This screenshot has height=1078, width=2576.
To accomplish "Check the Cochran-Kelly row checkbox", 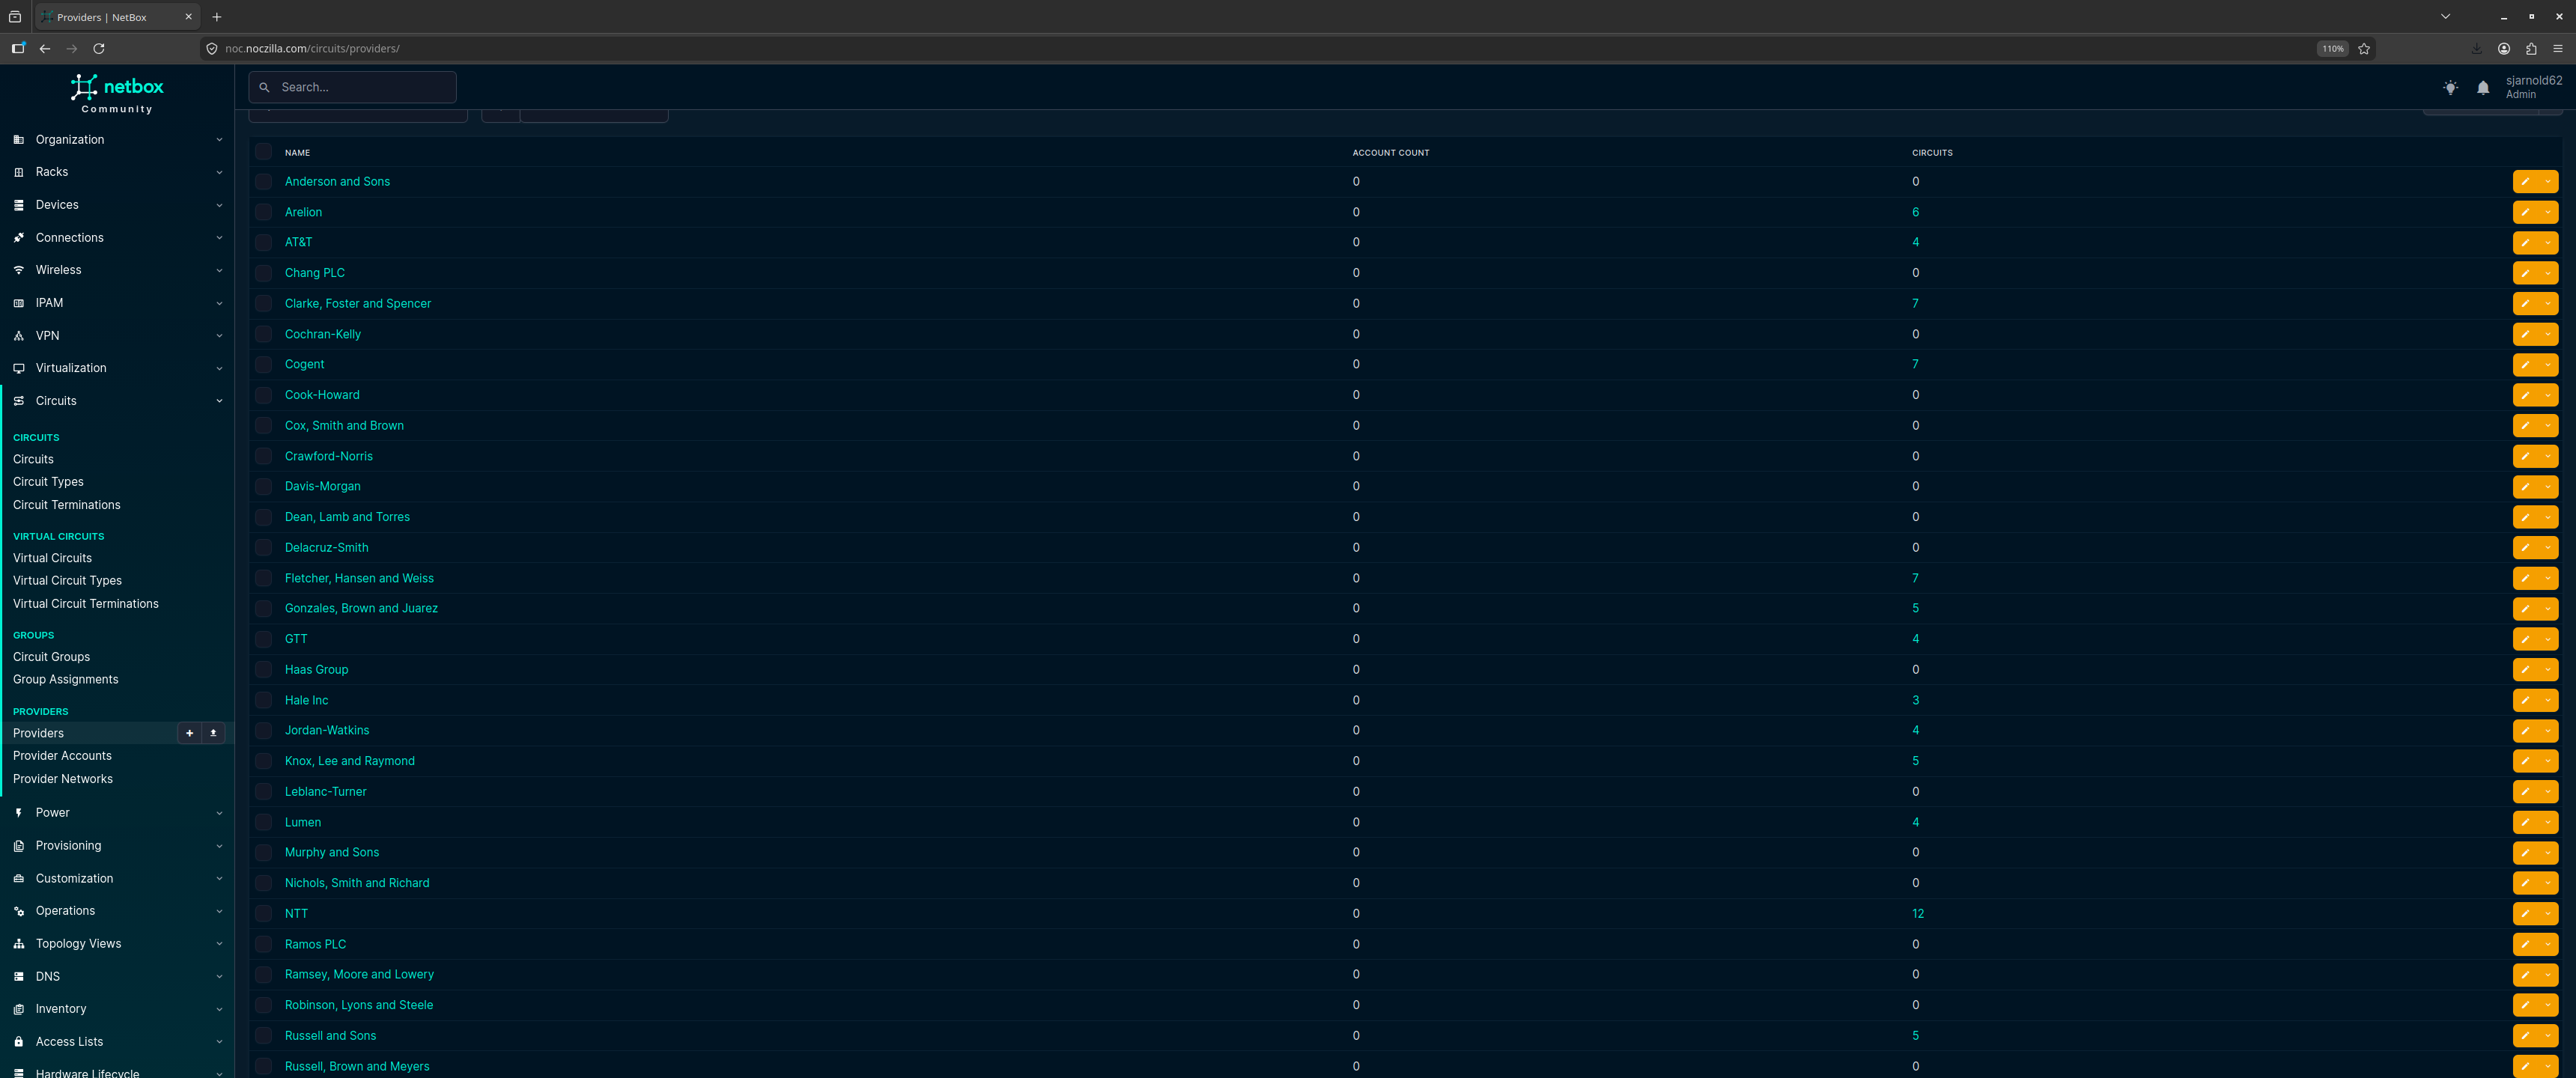I will coord(263,334).
